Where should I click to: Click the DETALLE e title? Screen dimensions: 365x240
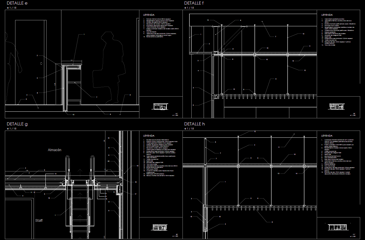[17, 3]
